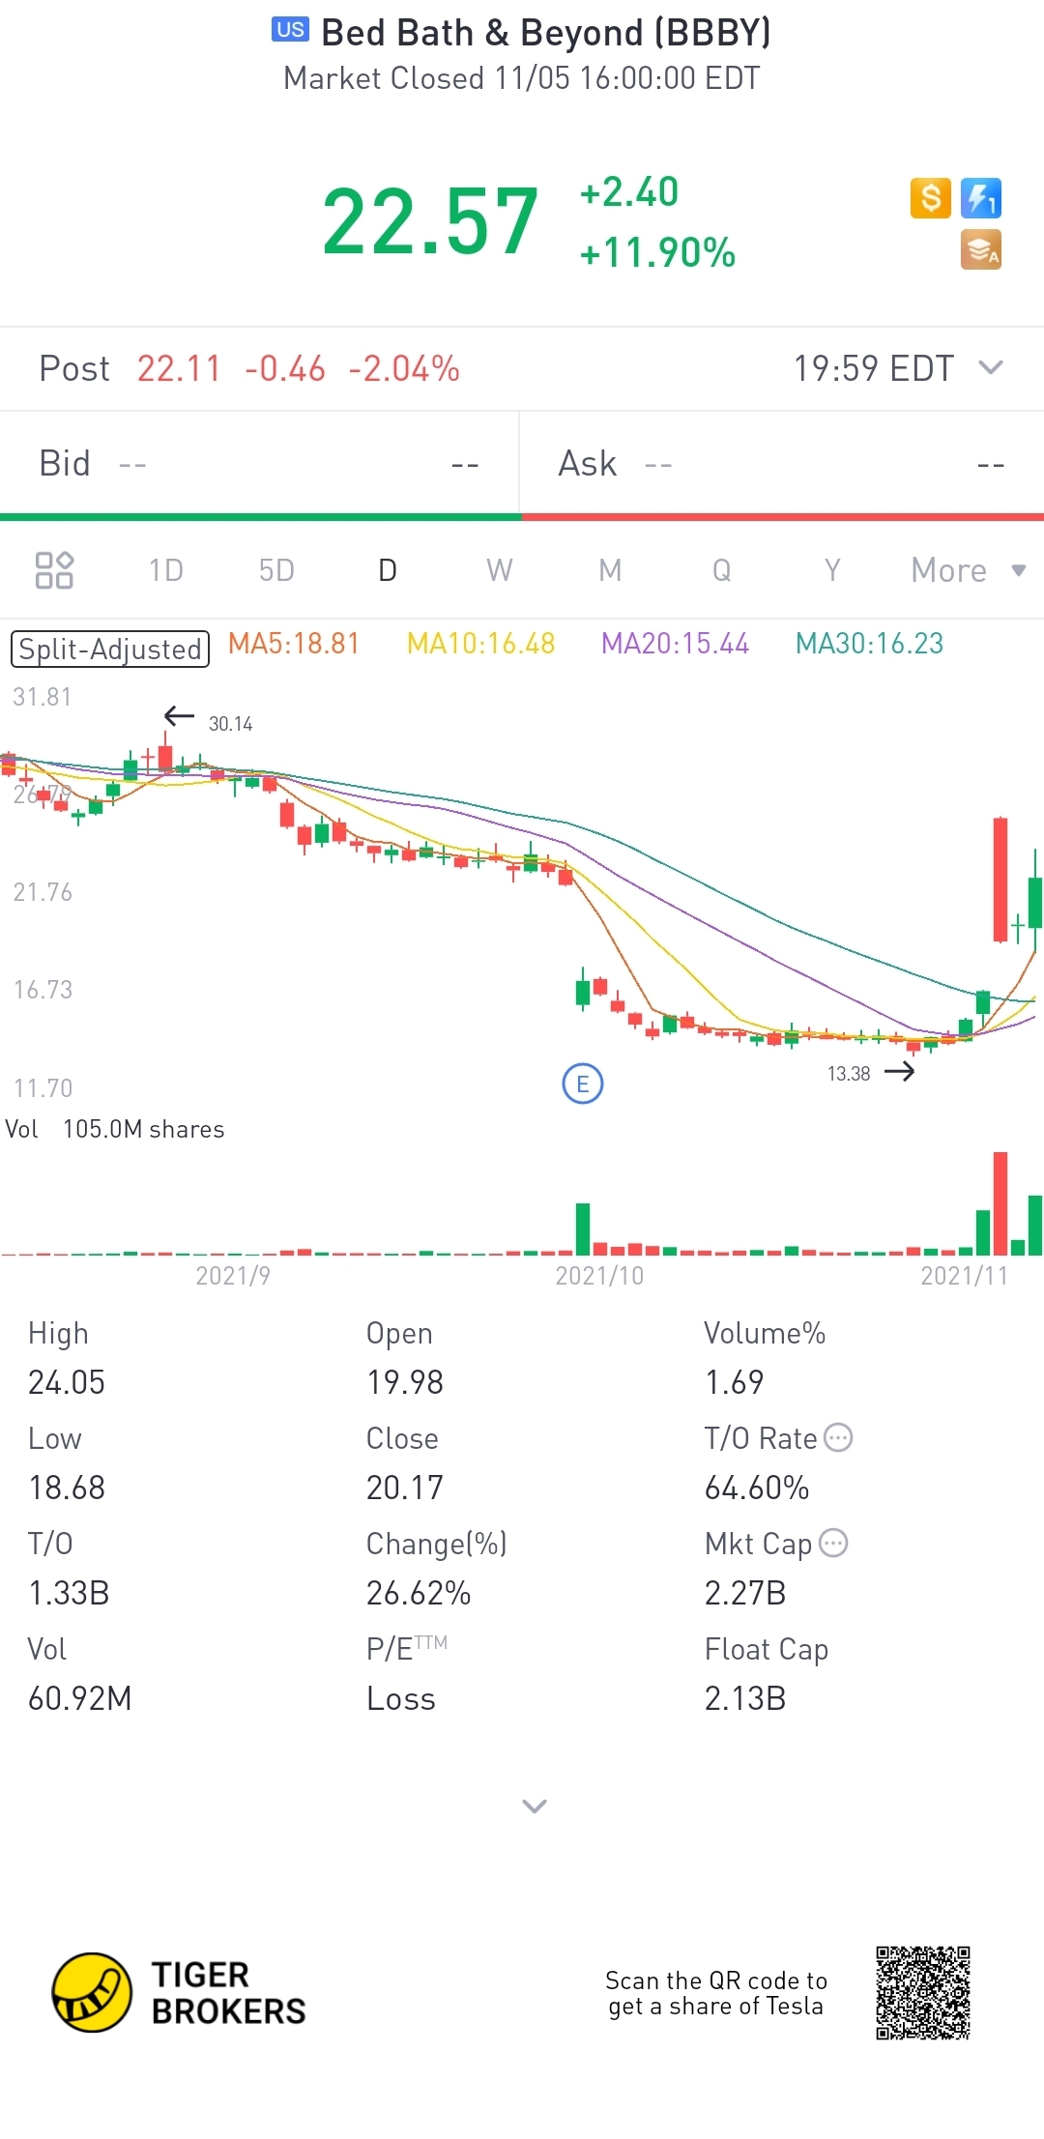Tap the Open value 19.98
This screenshot has height=2139, width=1044.
pyautogui.click(x=405, y=1382)
